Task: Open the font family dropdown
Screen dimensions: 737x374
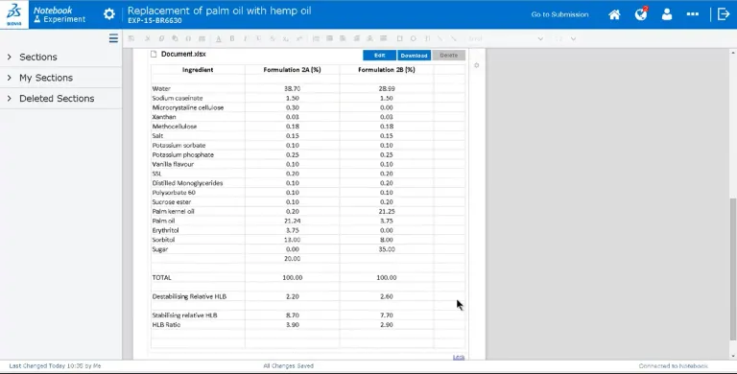Action: pos(506,38)
